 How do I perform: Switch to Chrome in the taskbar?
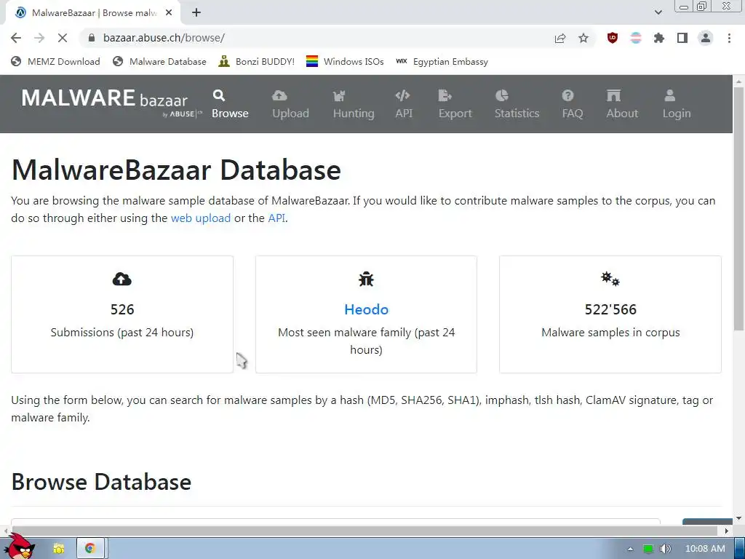[90, 549]
